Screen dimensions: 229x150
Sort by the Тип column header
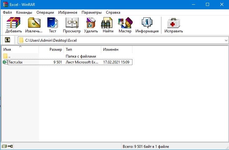(83, 49)
